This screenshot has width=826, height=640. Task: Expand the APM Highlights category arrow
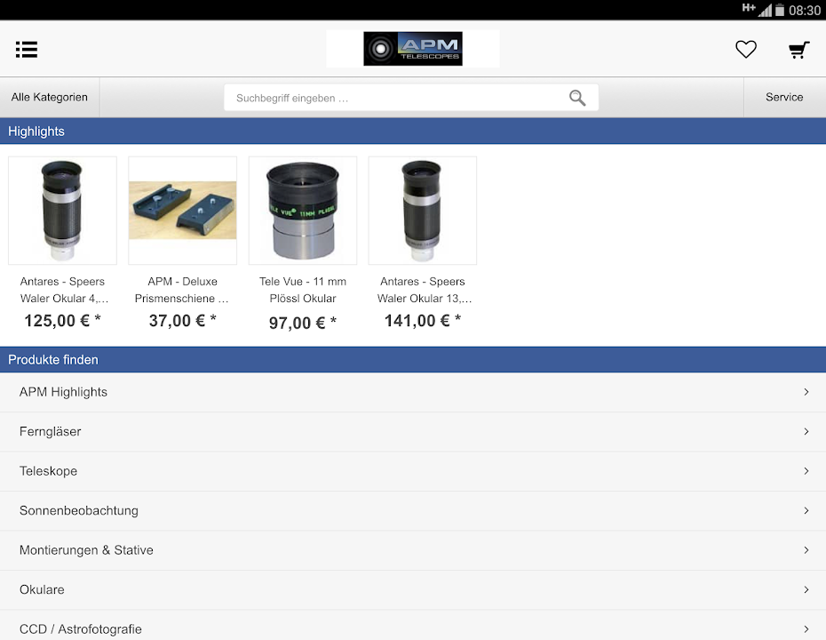click(806, 392)
